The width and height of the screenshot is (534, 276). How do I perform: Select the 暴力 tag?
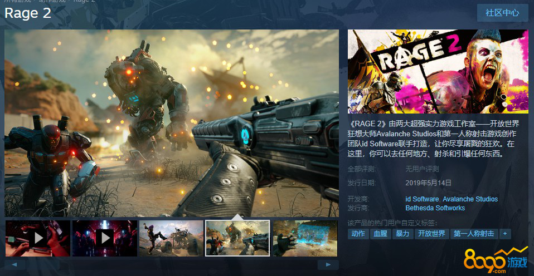click(402, 234)
